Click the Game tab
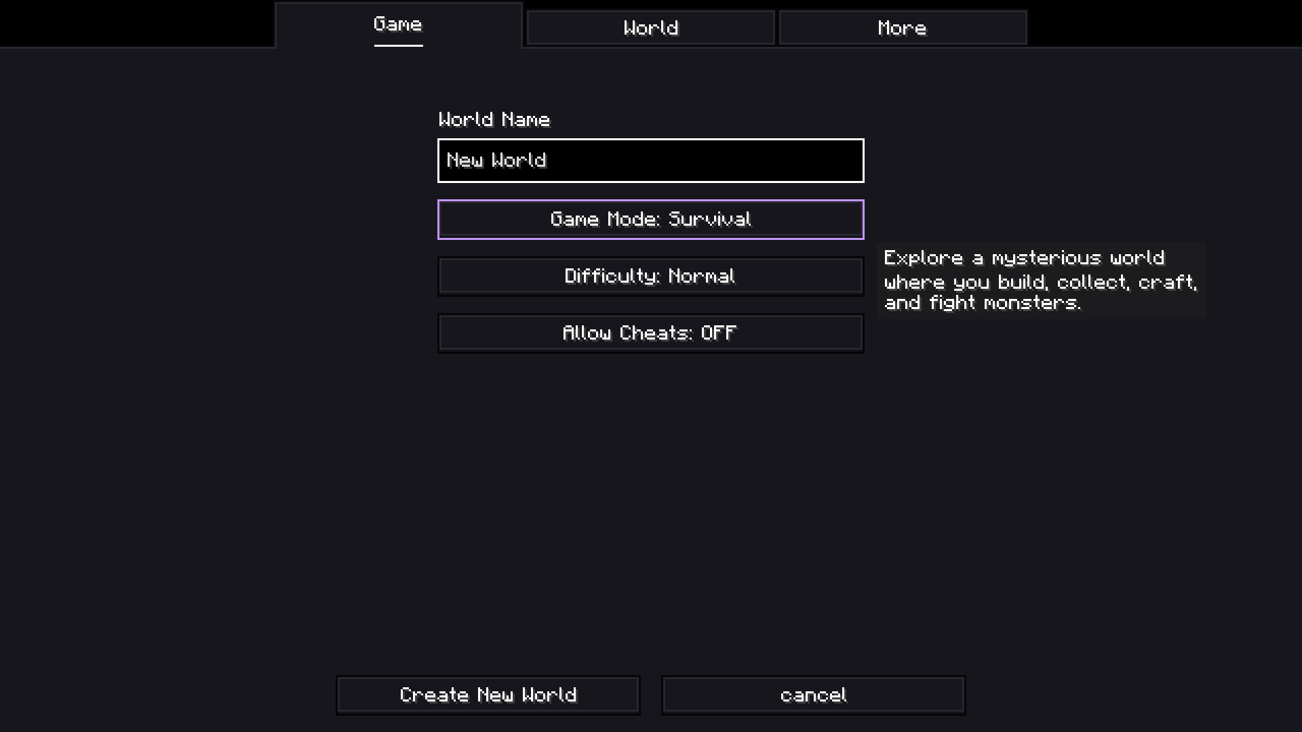This screenshot has height=732, width=1302. click(x=398, y=25)
